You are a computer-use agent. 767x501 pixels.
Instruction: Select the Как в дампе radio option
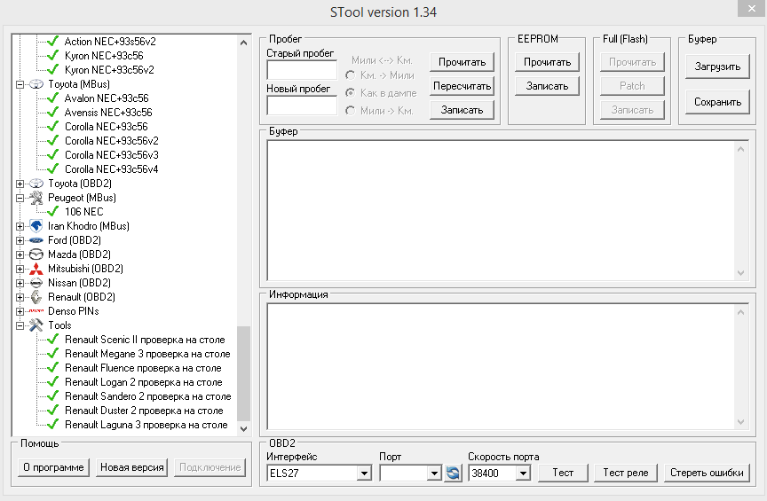point(351,92)
